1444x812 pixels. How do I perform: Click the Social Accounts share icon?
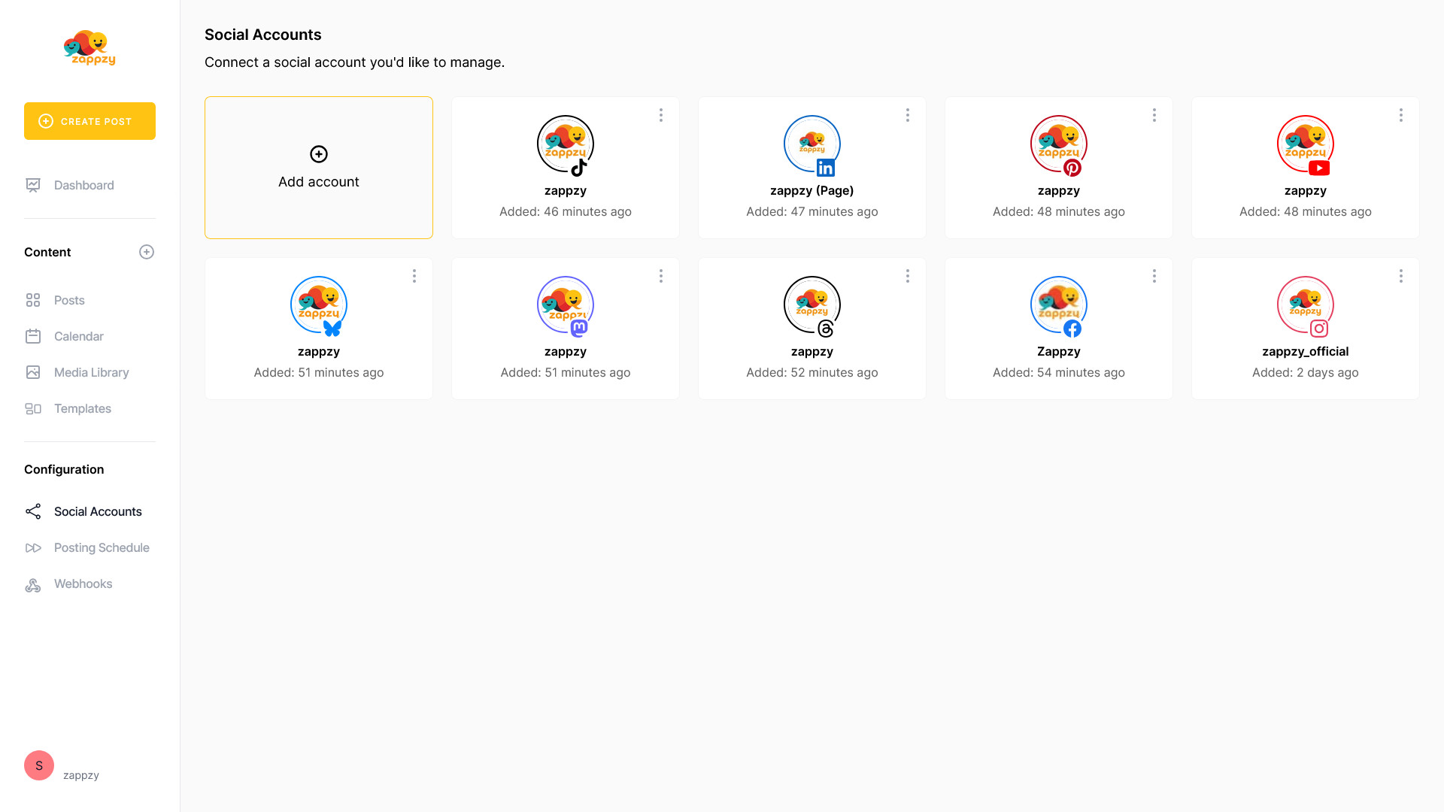click(33, 511)
